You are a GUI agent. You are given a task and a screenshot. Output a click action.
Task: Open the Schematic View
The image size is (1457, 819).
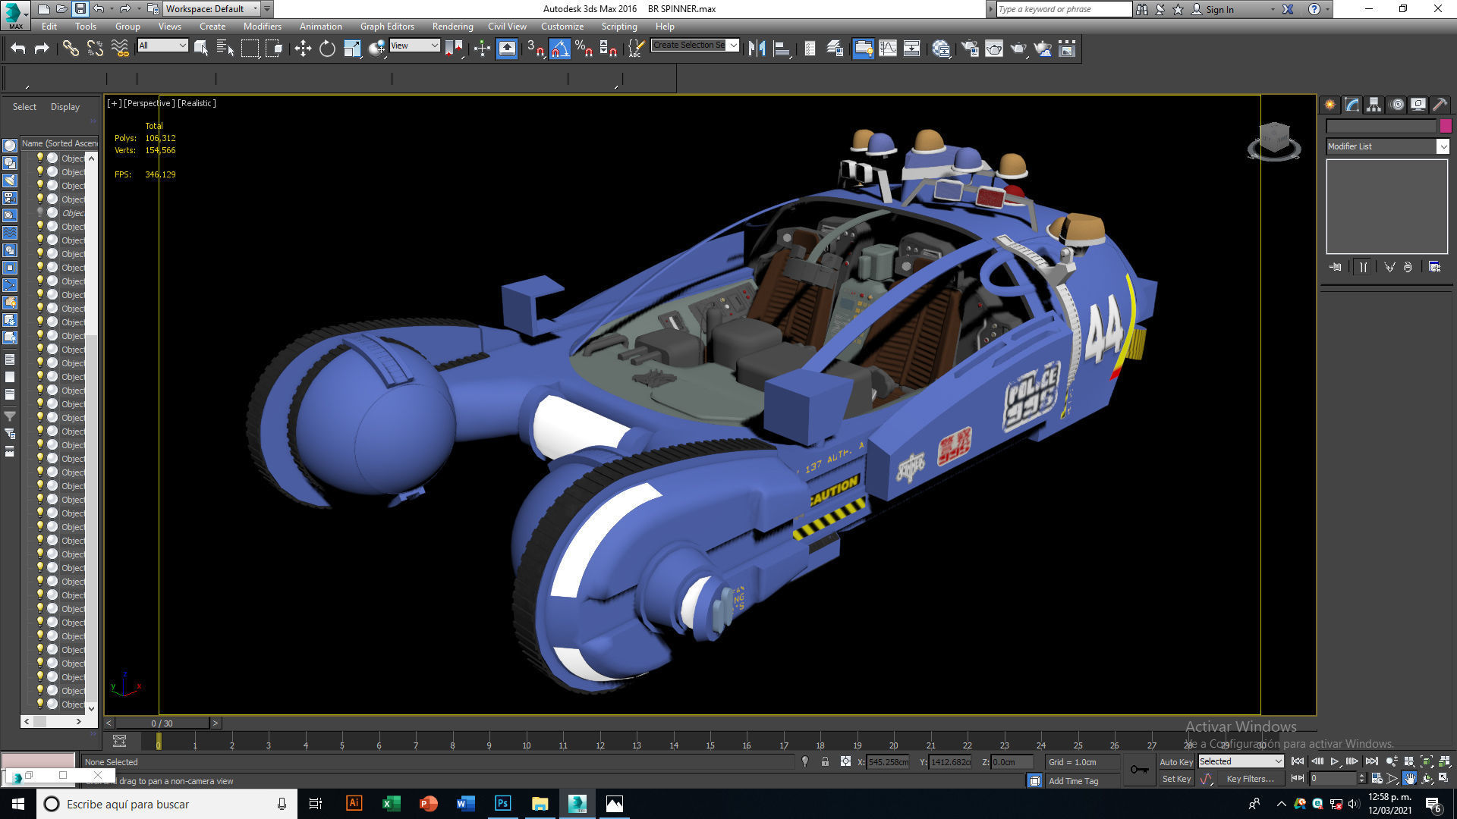912,49
